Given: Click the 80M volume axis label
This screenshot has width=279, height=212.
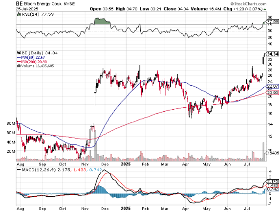Looking at the screenshot, I should coord(11,123).
